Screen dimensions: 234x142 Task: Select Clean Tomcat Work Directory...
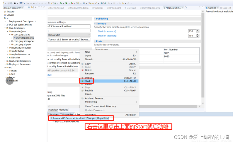[x=109, y=106]
